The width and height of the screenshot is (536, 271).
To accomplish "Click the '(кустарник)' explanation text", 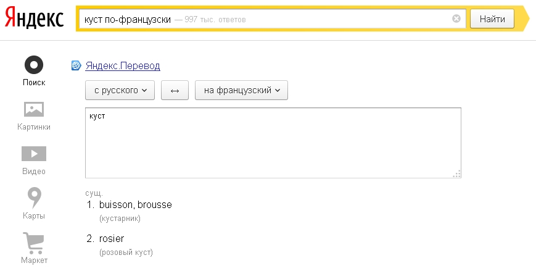I will click(120, 219).
